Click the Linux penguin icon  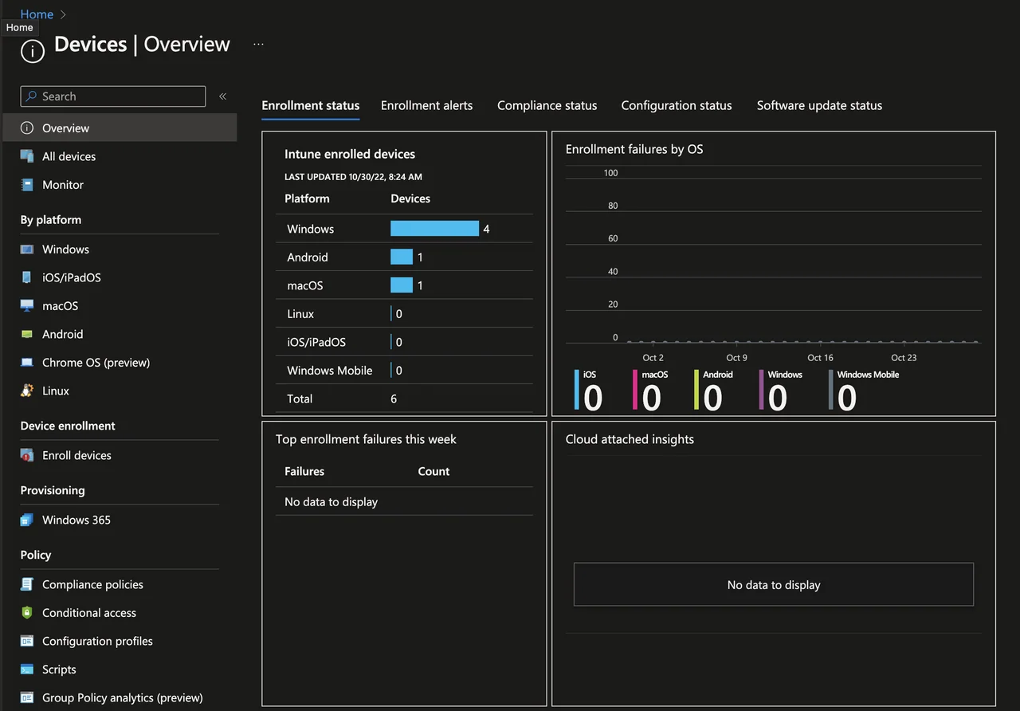tap(27, 391)
